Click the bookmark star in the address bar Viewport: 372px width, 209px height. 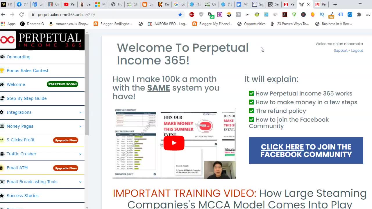180,15
